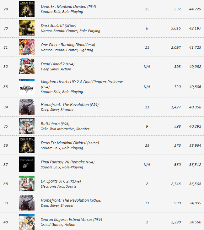
Task: Open Homefront: The Revolution (PS4) title link
Action: click(x=70, y=105)
